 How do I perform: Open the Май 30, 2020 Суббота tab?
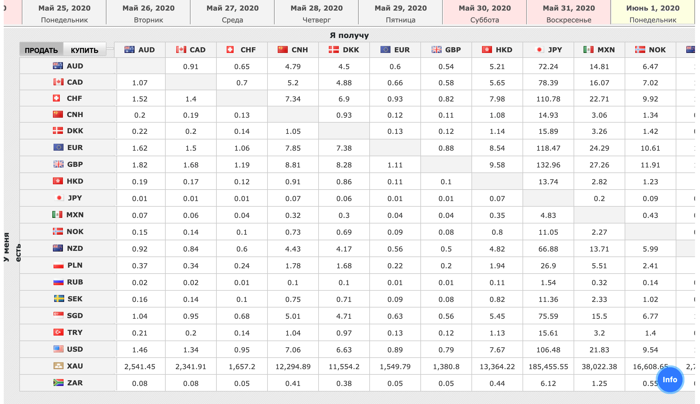click(485, 13)
